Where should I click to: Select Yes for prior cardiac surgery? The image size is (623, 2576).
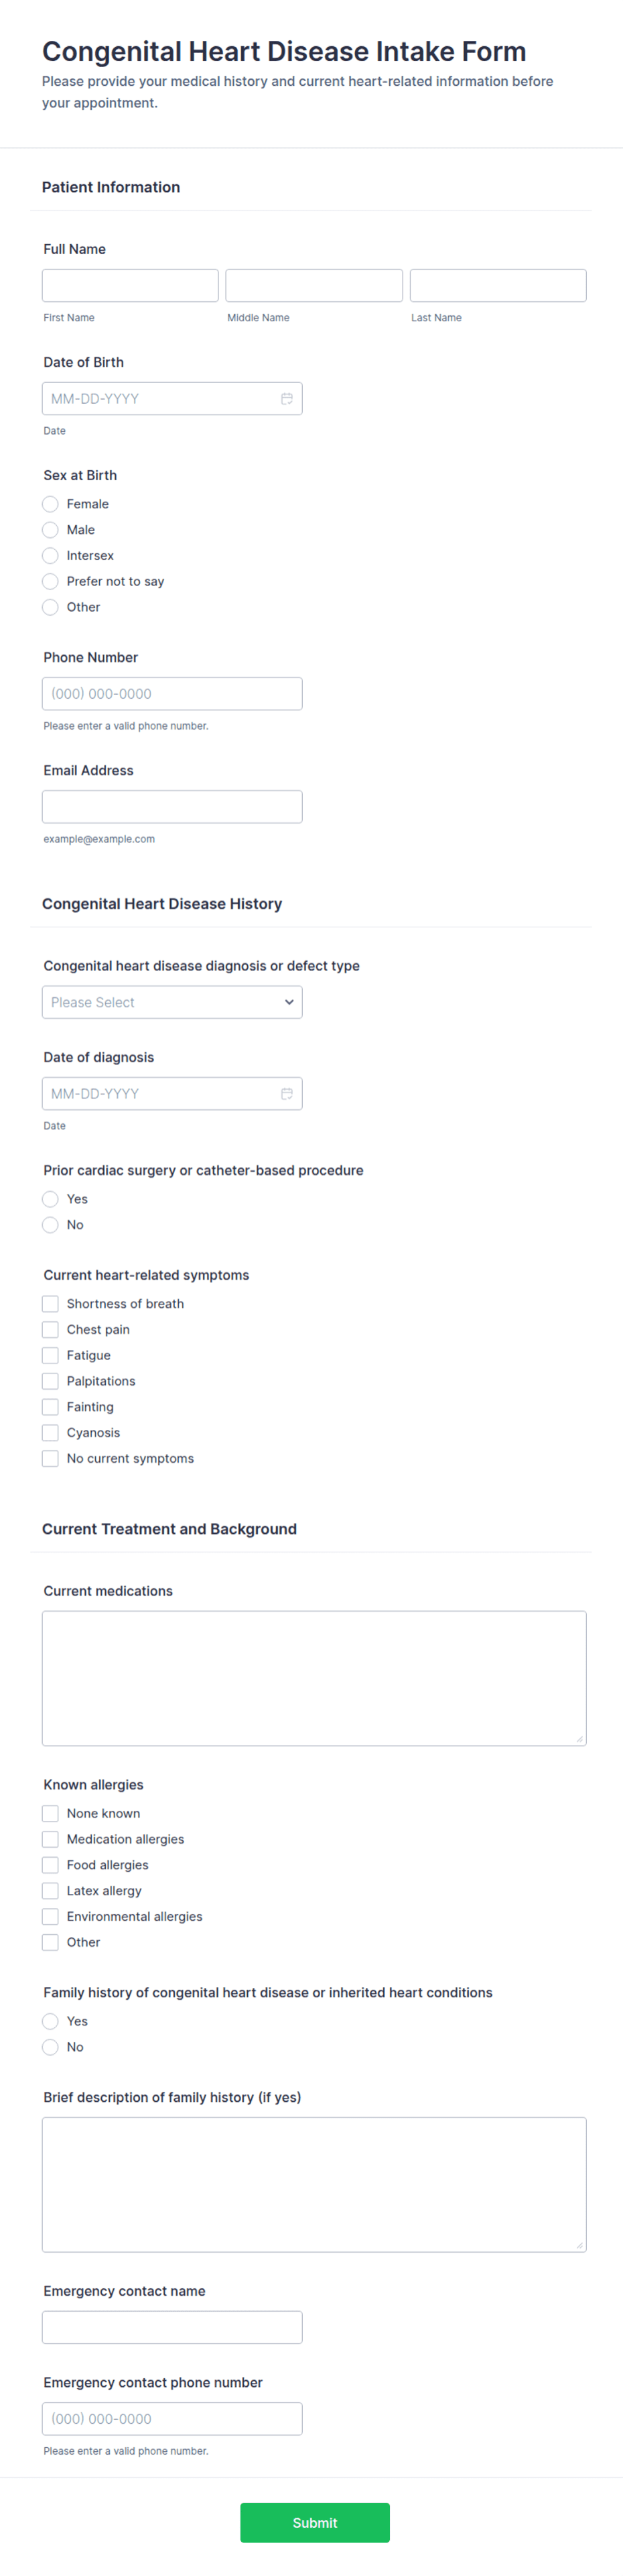coord(50,1198)
